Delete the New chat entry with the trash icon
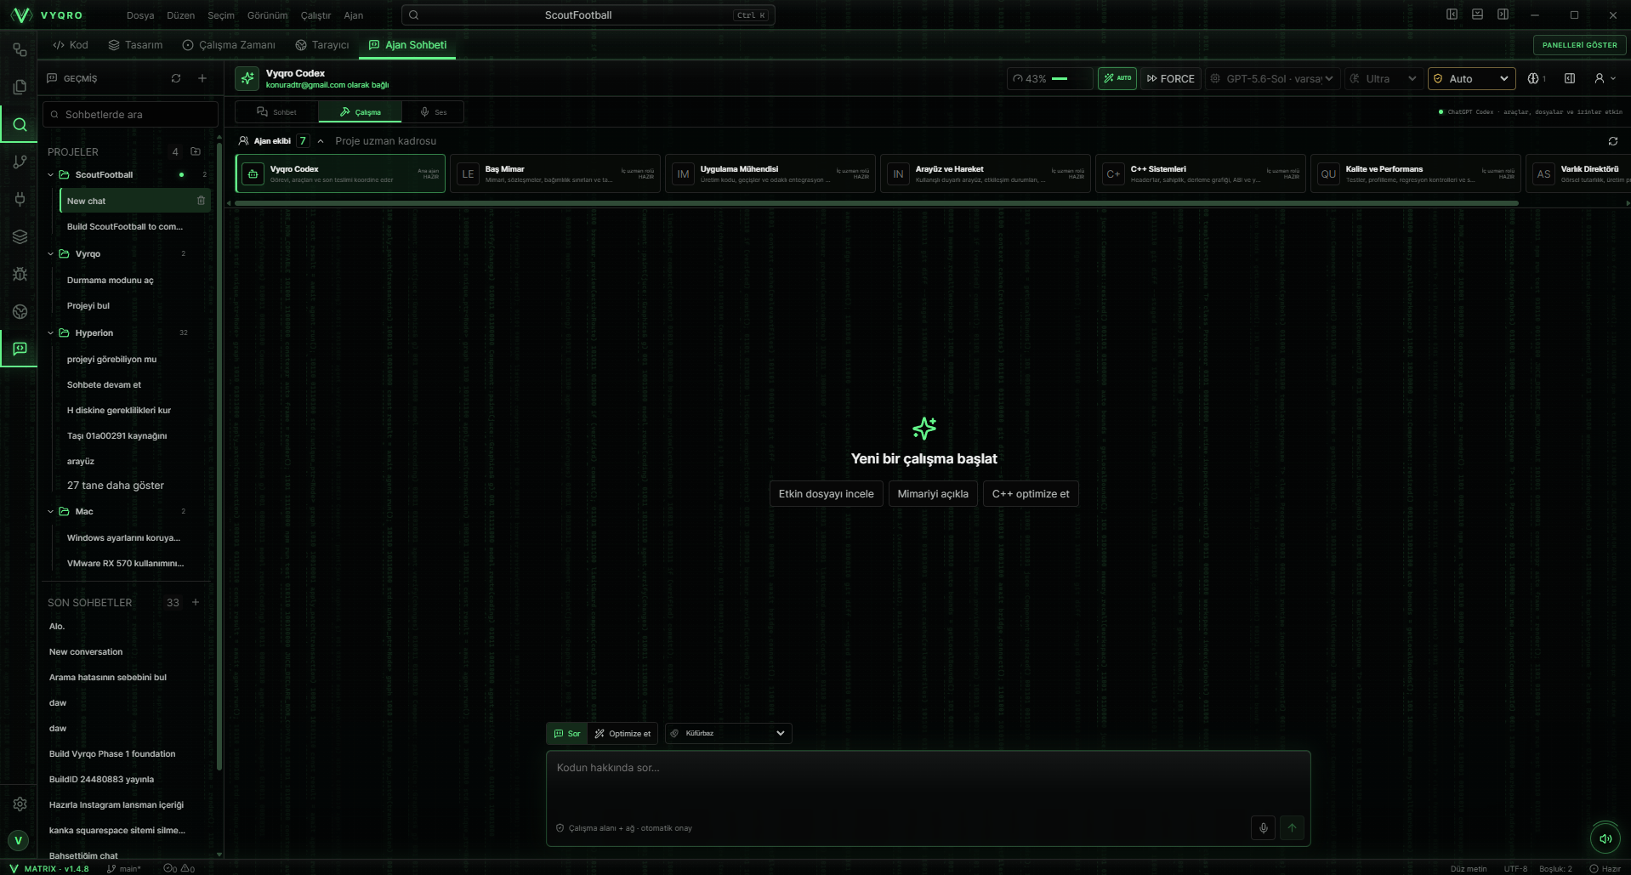Screen dimensions: 1631x875 201,201
